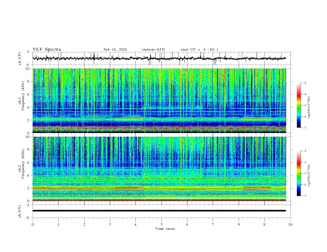Image resolution: width=327 pixels, height=252 pixels.
Task: Click the ch.3 flat black voltage trace
Action: pyautogui.click(x=159, y=211)
